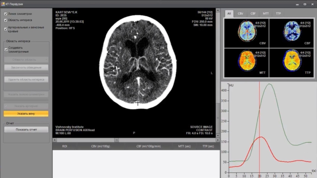Open the TTP tab
The width and height of the screenshot is (317, 178).
coord(278,13)
